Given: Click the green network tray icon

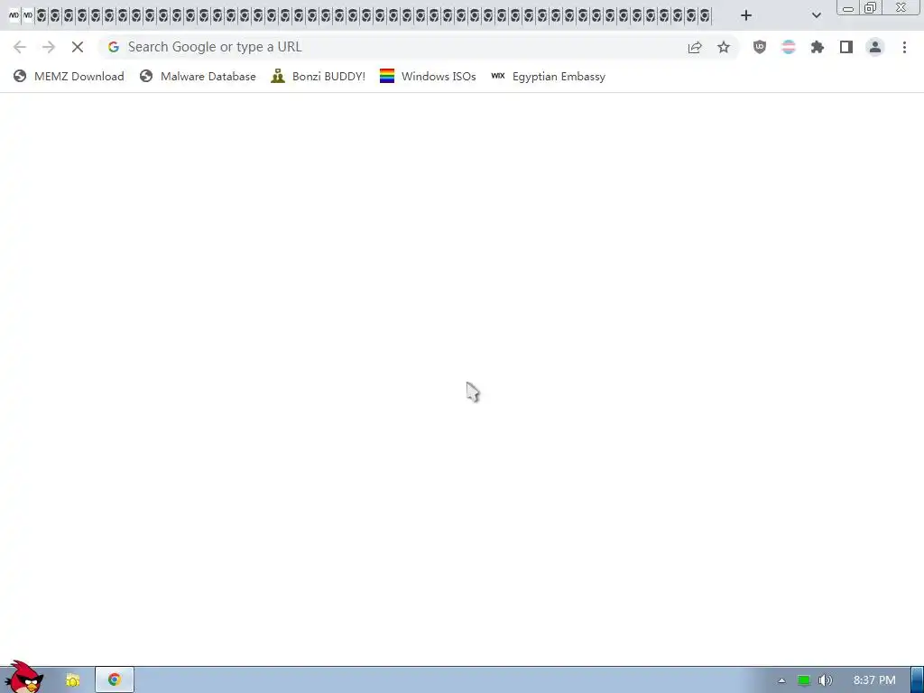Looking at the screenshot, I should [x=804, y=680].
